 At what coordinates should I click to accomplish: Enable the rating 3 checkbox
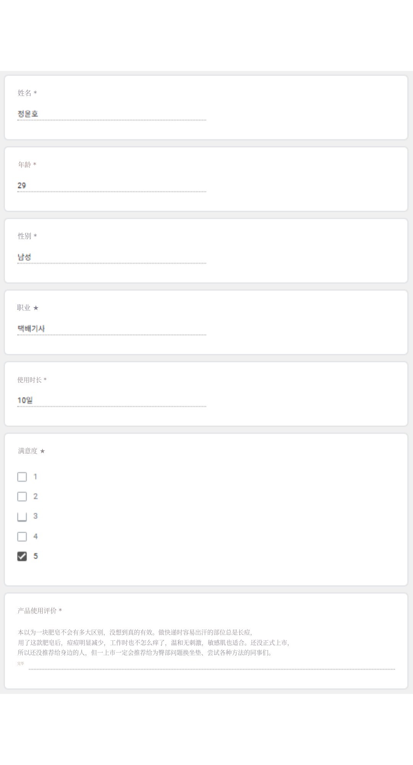click(x=22, y=516)
